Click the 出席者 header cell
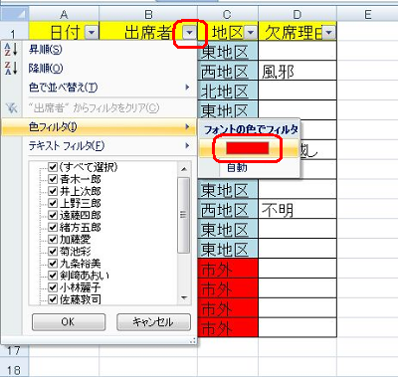Image resolution: width=398 pixels, height=377 pixels. pos(148,31)
